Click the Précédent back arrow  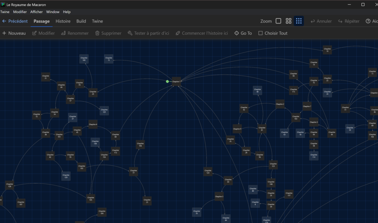point(4,21)
